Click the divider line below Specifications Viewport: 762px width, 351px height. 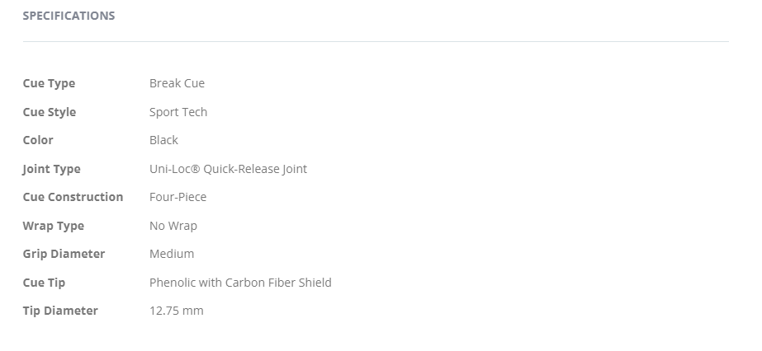click(376, 41)
